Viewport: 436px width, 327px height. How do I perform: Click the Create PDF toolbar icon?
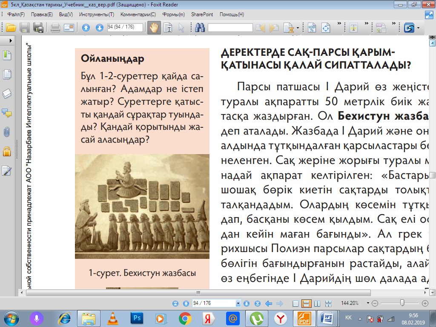381,28
